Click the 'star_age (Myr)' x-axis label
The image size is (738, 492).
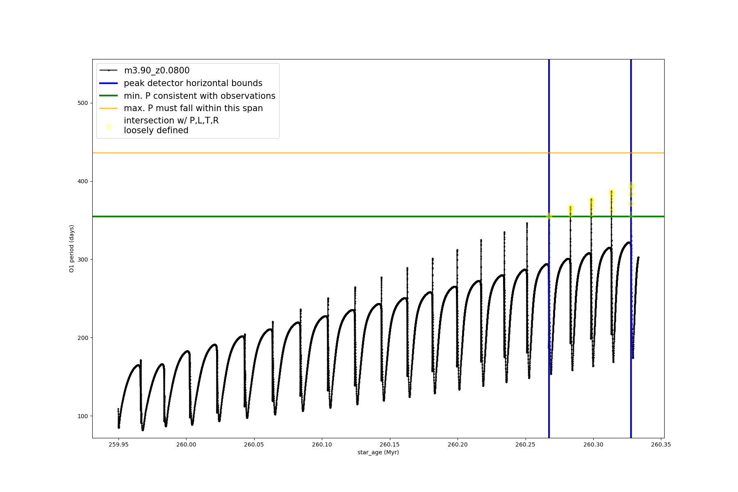tap(378, 452)
